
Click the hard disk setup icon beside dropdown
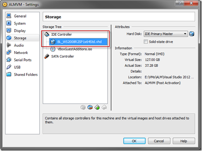click(192, 34)
